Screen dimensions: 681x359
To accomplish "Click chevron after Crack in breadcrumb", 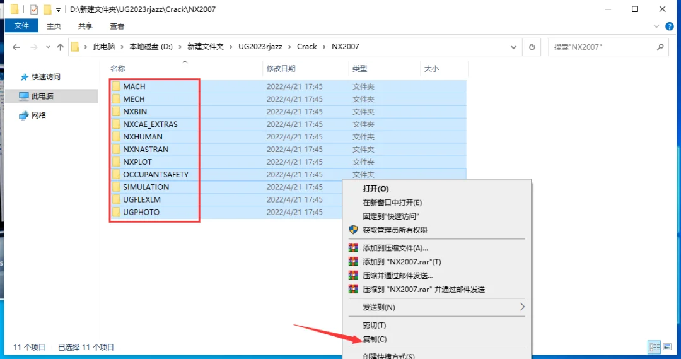I will point(324,47).
